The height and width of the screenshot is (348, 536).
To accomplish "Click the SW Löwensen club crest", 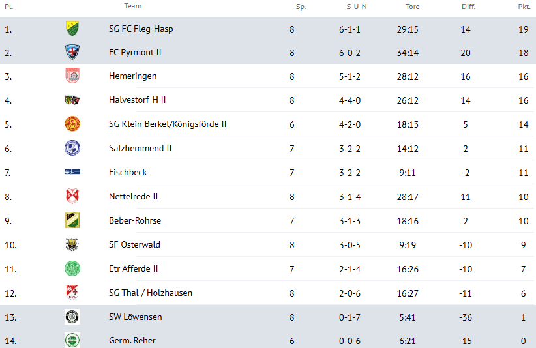I will [72, 317].
